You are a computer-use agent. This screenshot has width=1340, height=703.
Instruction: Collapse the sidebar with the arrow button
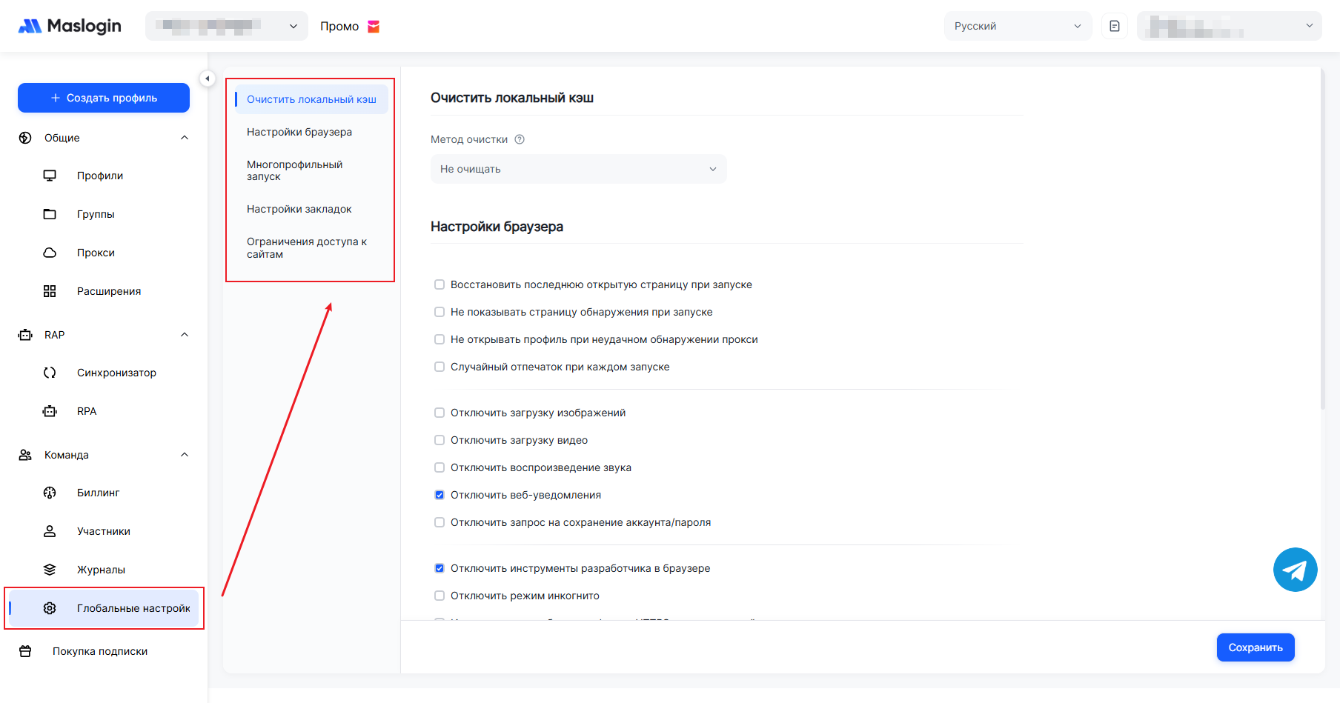[208, 79]
